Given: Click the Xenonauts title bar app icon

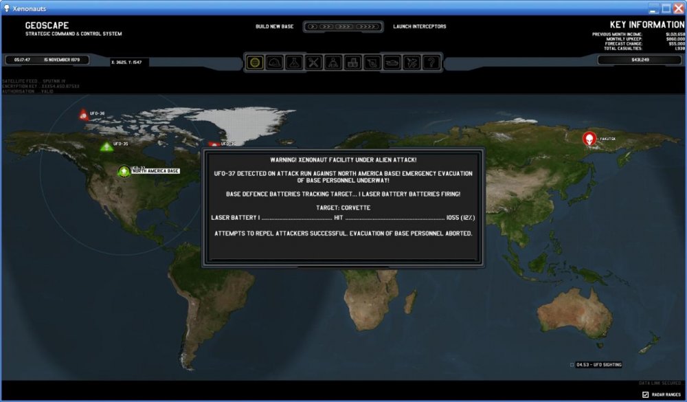Looking at the screenshot, I should pos(7,8).
